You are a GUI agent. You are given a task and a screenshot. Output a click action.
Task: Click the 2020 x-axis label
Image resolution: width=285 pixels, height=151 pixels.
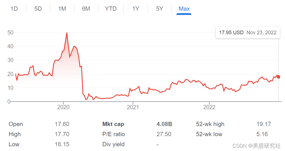point(63,107)
